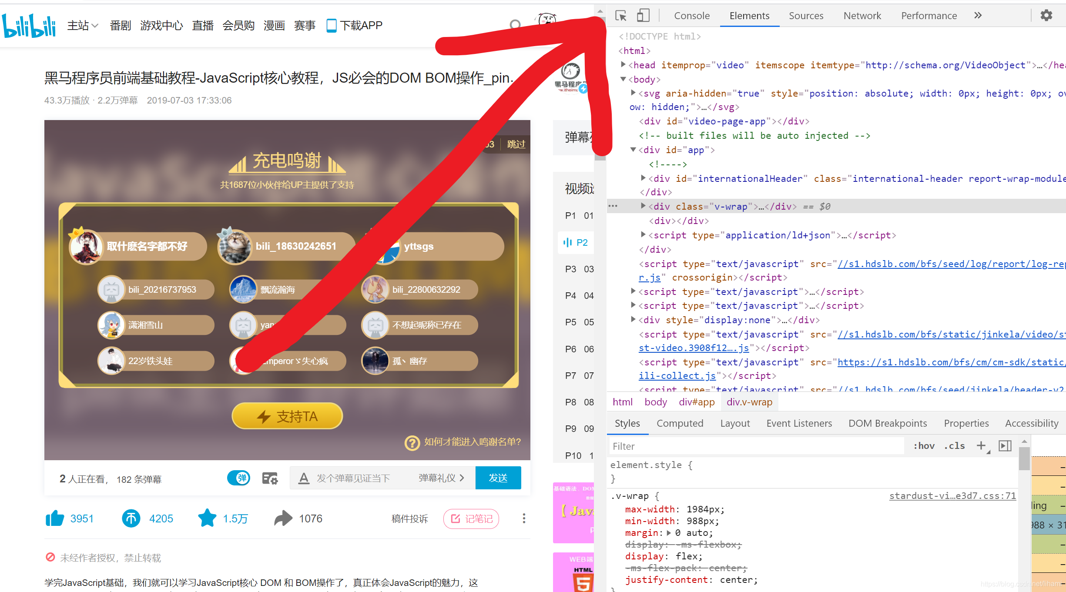Screen dimensions: 1066x592
Task: Click 直播 in the navigation bar
Action: tap(203, 26)
